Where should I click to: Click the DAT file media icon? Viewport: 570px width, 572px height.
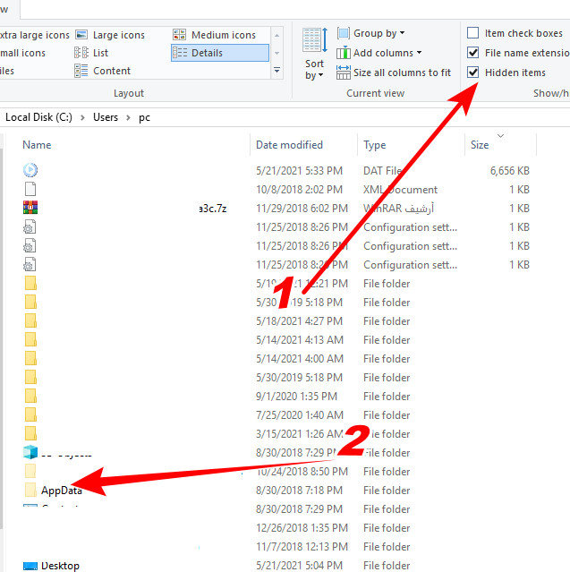coord(30,170)
